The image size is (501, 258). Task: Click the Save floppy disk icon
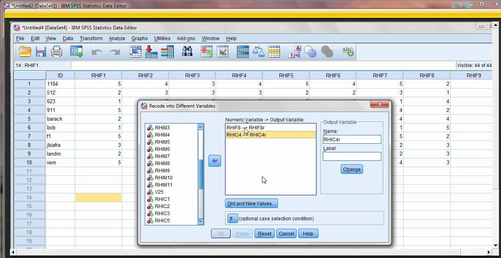coord(41,52)
